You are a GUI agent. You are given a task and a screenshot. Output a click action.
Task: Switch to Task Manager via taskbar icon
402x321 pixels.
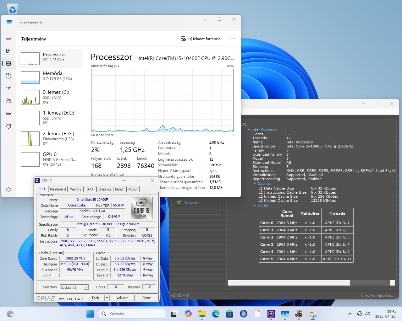[285, 314]
